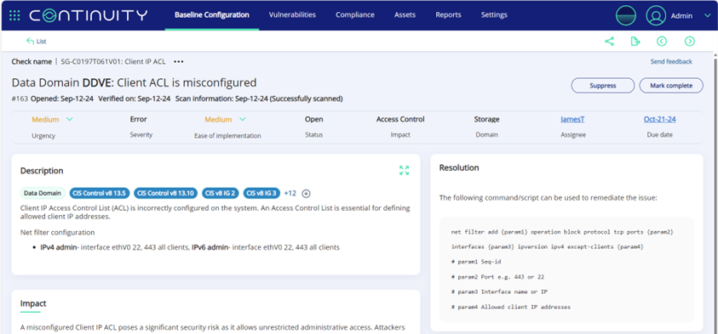Show the +12 additional tags
This screenshot has width=718, height=334.
(290, 193)
